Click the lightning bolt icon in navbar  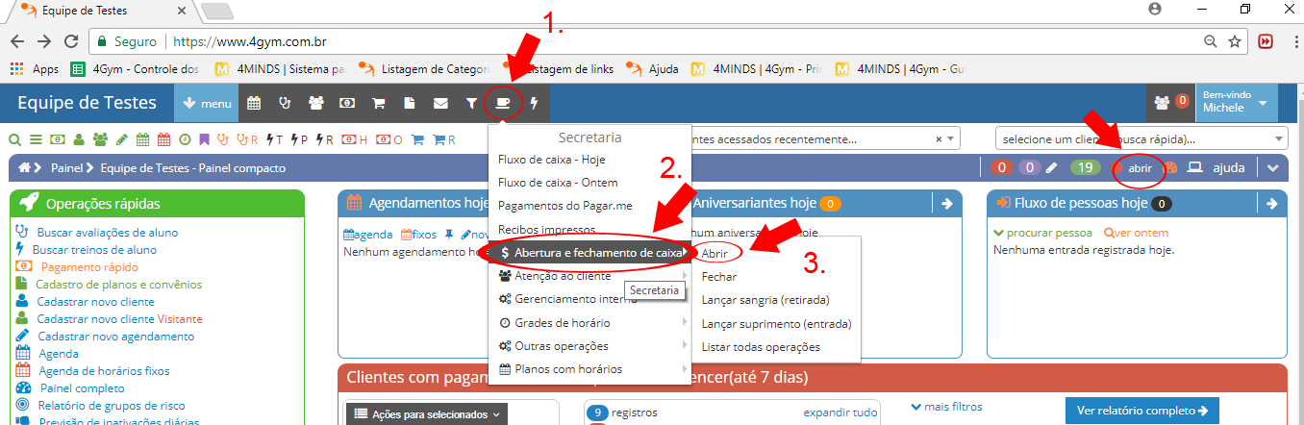click(x=535, y=103)
